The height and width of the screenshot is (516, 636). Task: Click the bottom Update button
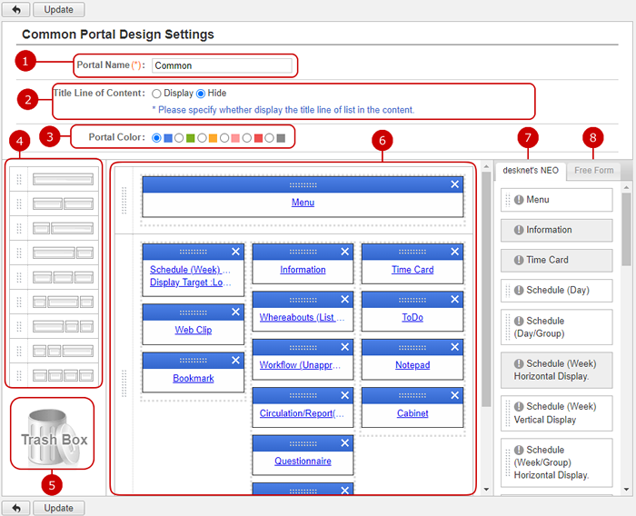pos(59,508)
